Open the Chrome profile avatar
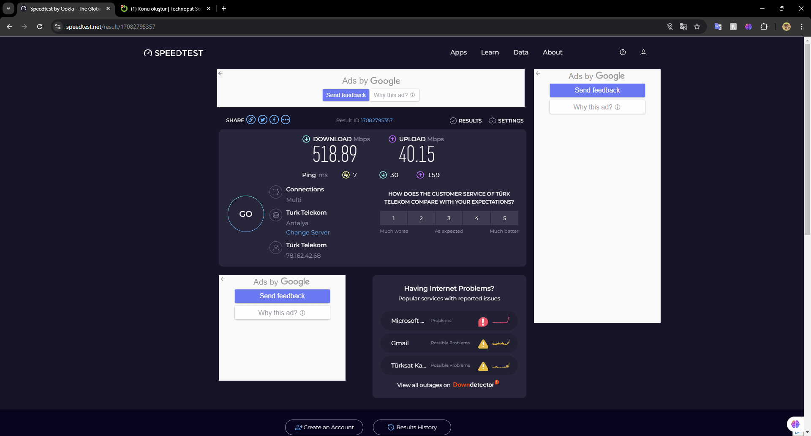This screenshot has height=436, width=811. [x=787, y=27]
